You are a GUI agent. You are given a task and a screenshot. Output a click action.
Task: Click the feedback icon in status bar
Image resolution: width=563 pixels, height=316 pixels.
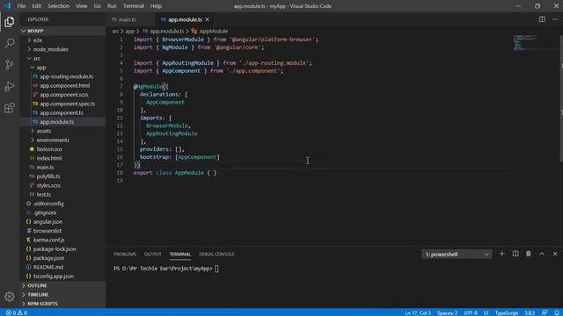tap(545, 312)
